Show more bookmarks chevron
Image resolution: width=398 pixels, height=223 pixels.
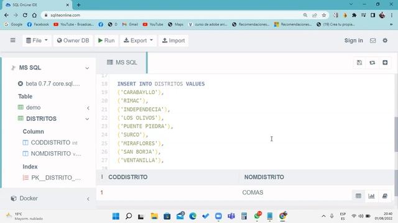point(391,24)
